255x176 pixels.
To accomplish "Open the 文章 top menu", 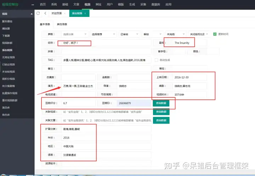I will click(x=76, y=4).
